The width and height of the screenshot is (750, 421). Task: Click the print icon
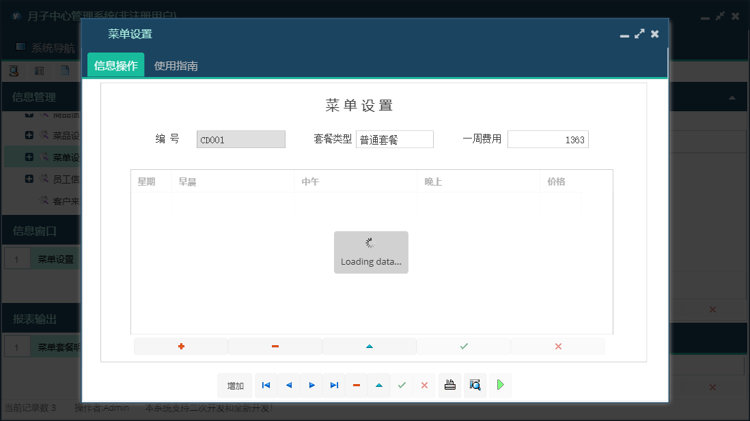tap(449, 385)
